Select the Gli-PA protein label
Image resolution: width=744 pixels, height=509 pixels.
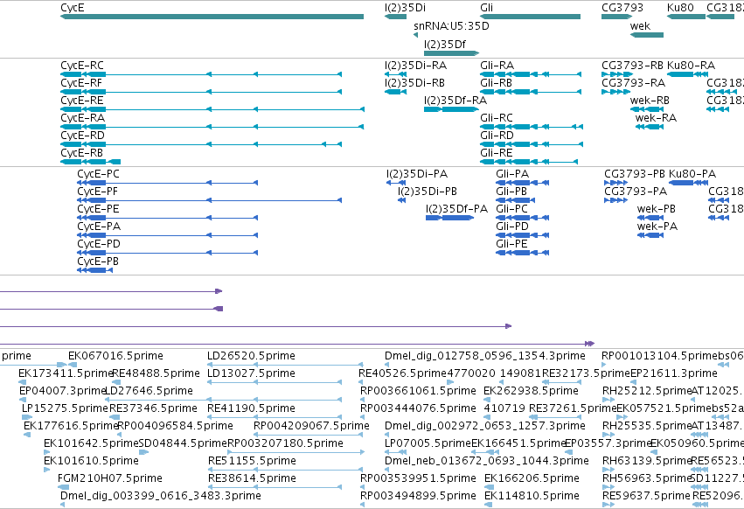pos(512,174)
